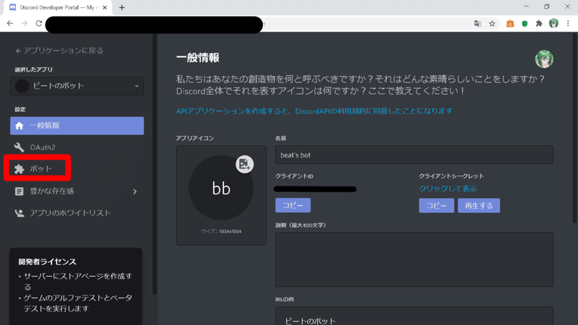
Task: Open the ビートのボット app selector dropdown
Action: (x=77, y=86)
